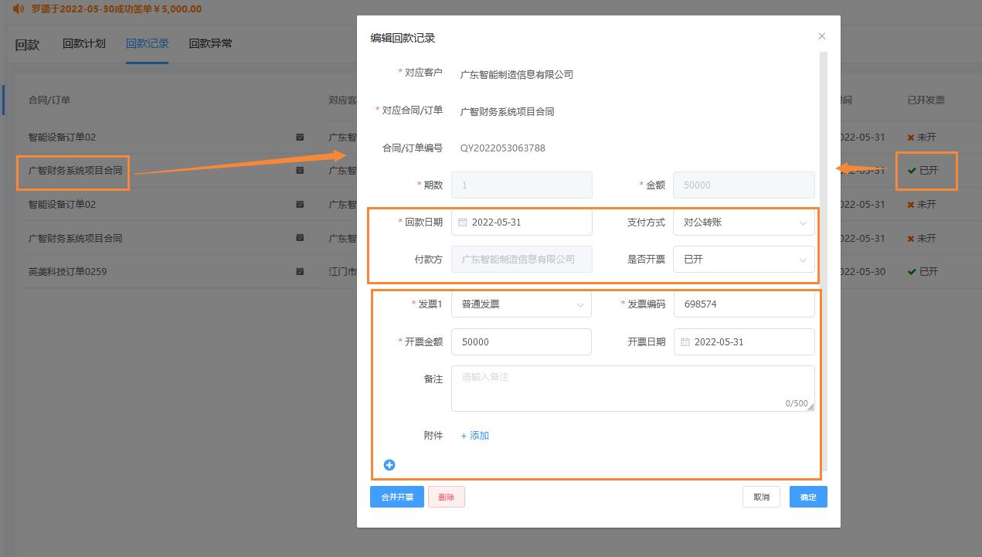Open the 回款异常 tab
Viewport: 982px width, 557px height.
coord(211,43)
